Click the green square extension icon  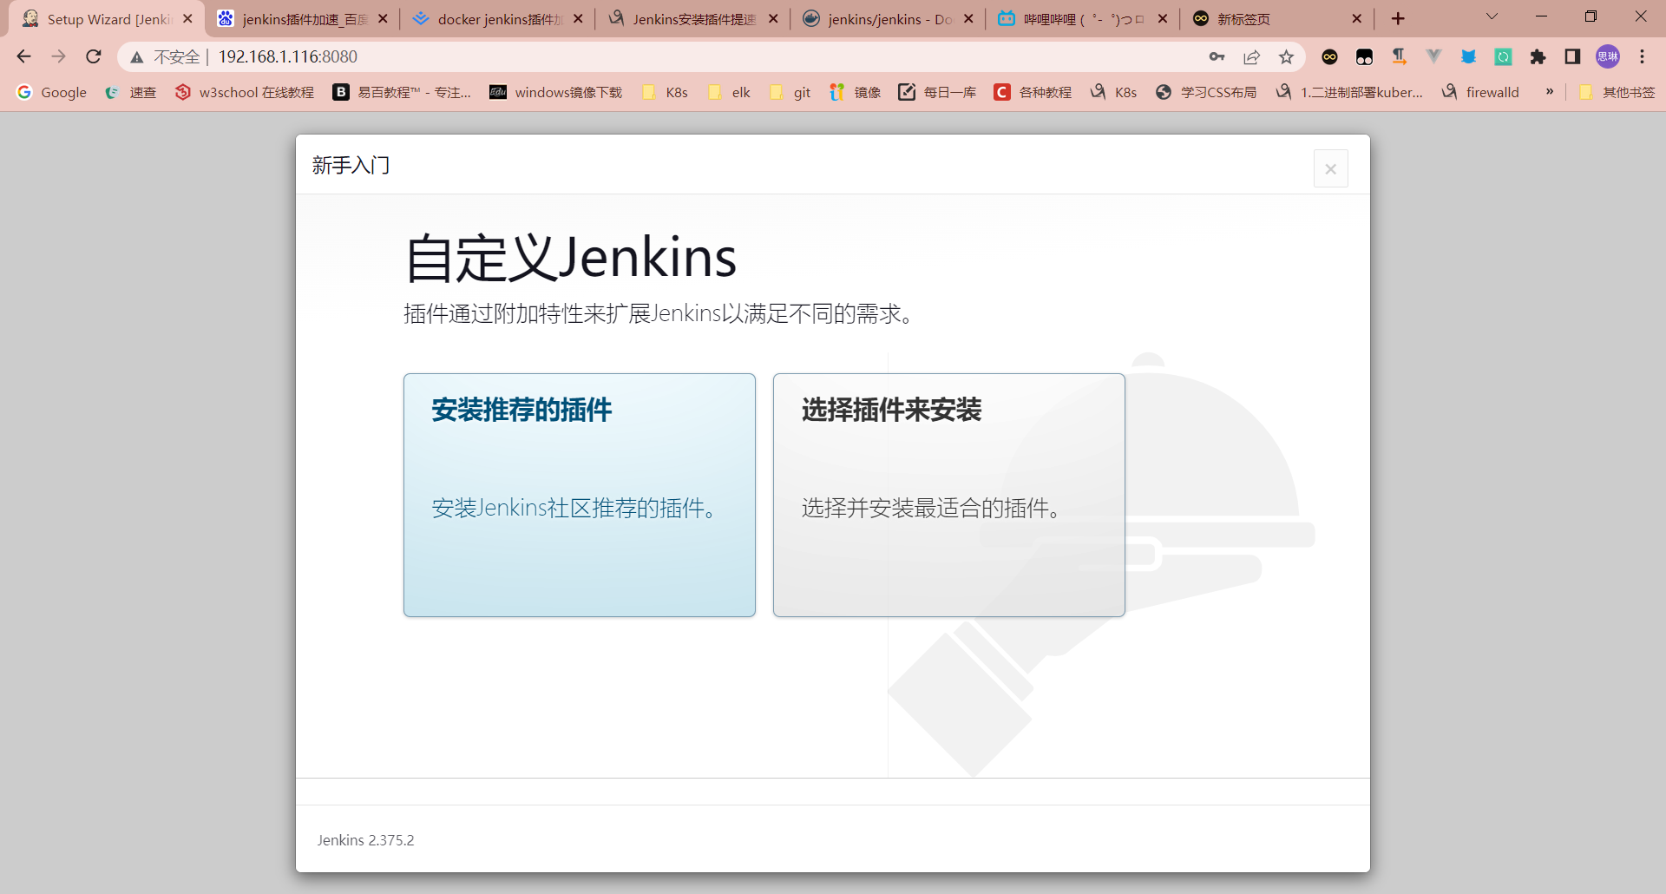(1503, 56)
